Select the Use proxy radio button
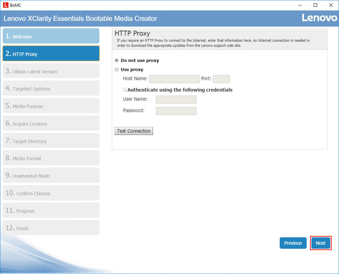Image resolution: width=339 pixels, height=274 pixels. (x=117, y=69)
